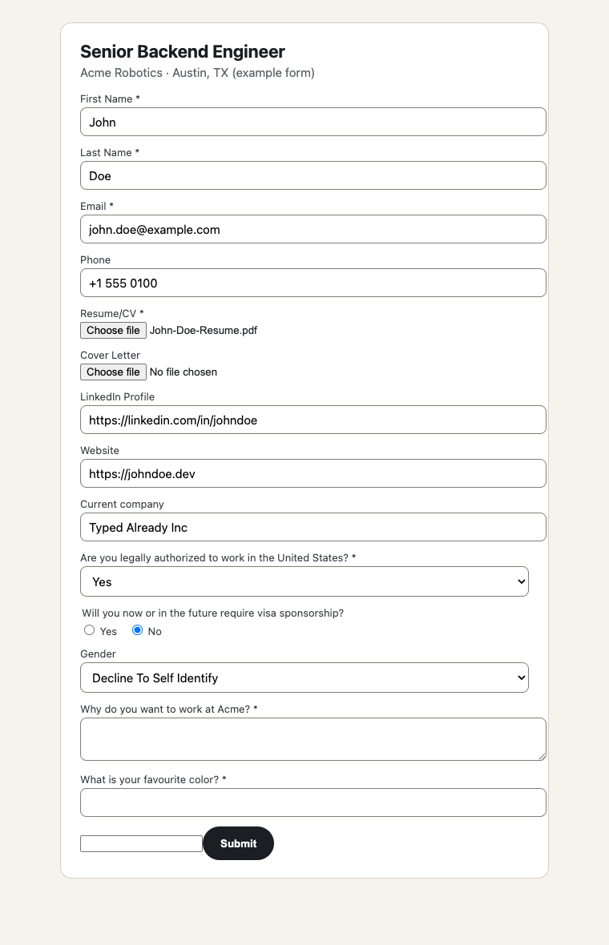Click the 'Senior Backend Engineer' heading

coord(182,52)
